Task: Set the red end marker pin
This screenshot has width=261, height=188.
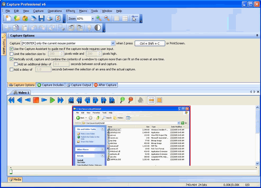Action: coord(131,100)
